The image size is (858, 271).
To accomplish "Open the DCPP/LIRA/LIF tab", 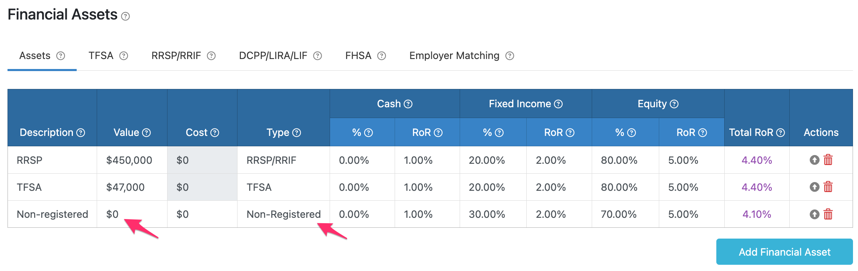I will [273, 56].
